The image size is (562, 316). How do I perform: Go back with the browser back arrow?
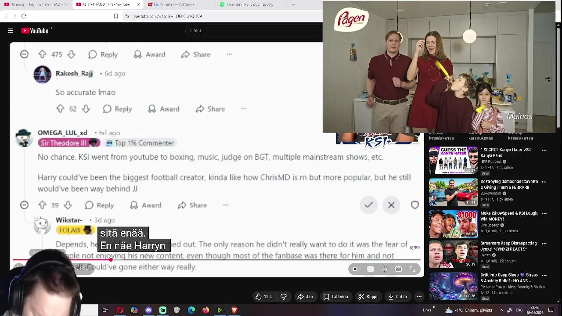pos(6,16)
